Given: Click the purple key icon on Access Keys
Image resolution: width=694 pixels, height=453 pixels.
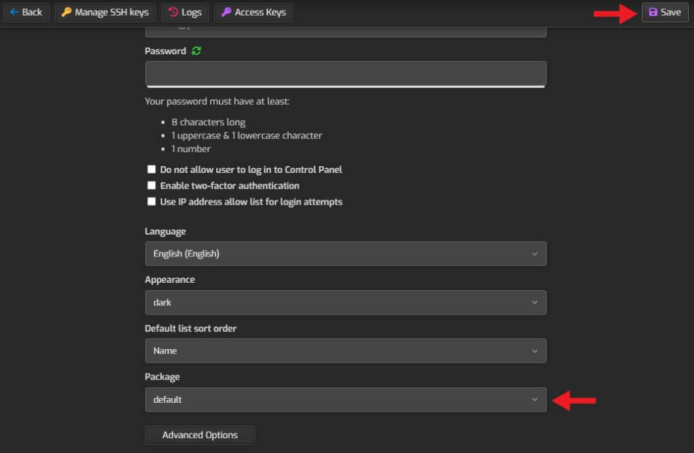Looking at the screenshot, I should [226, 12].
